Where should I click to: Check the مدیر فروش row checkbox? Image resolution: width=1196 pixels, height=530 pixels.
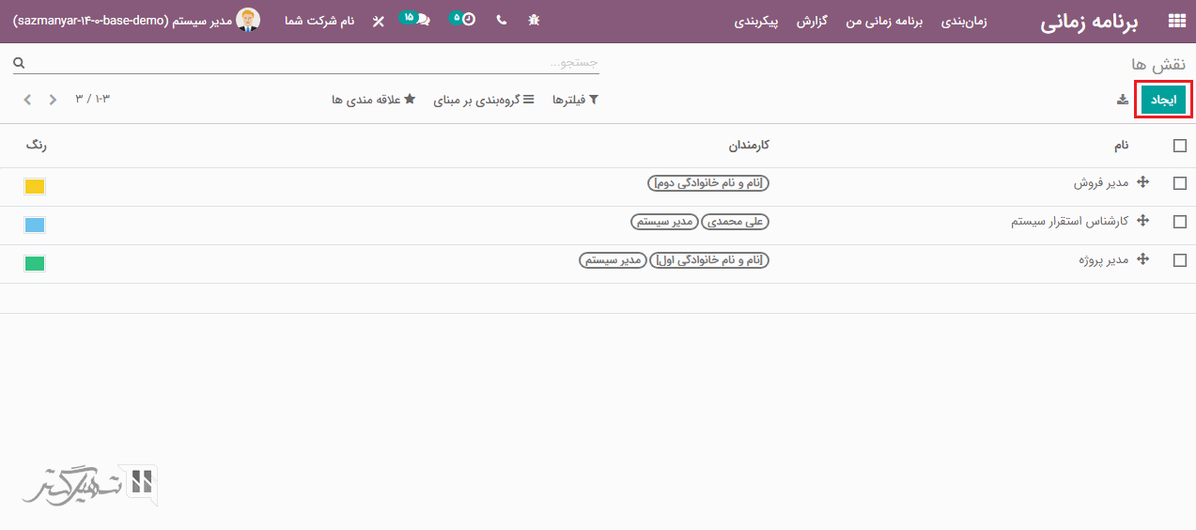[x=1180, y=184]
